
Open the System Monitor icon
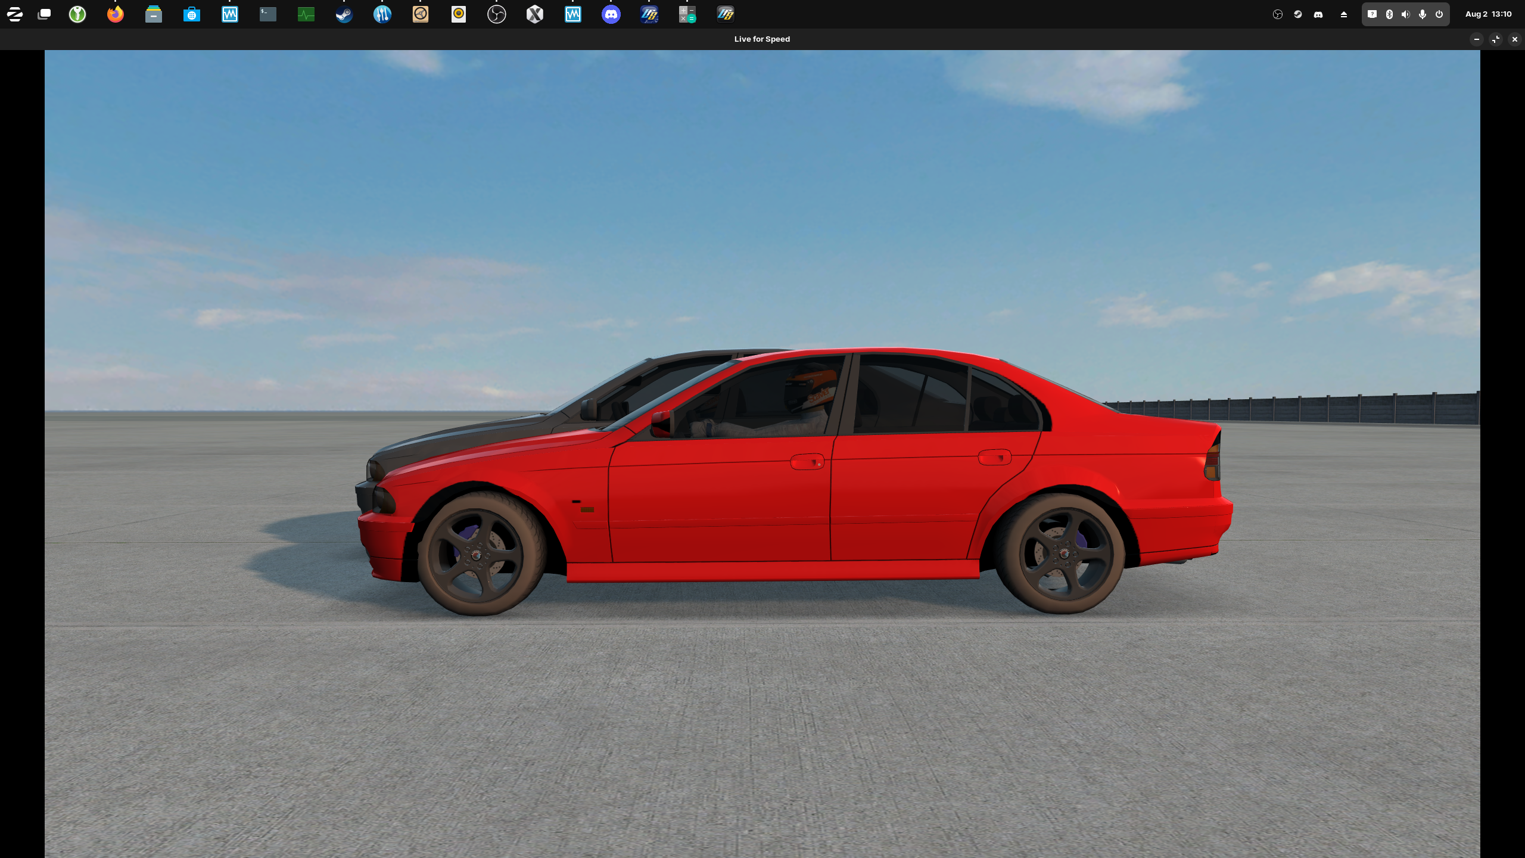pos(306,14)
